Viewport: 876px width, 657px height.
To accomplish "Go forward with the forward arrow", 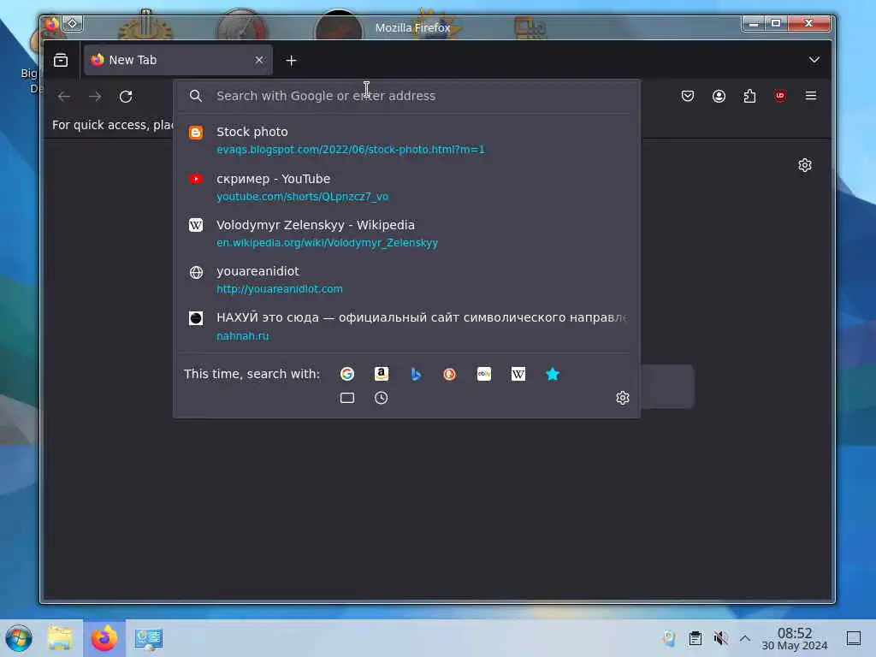I will click(95, 96).
